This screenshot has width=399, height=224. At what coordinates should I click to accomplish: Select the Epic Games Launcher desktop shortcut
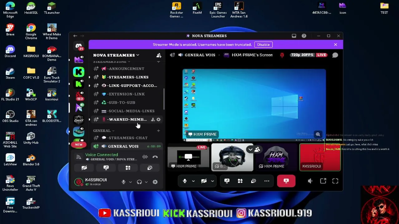pos(218,10)
